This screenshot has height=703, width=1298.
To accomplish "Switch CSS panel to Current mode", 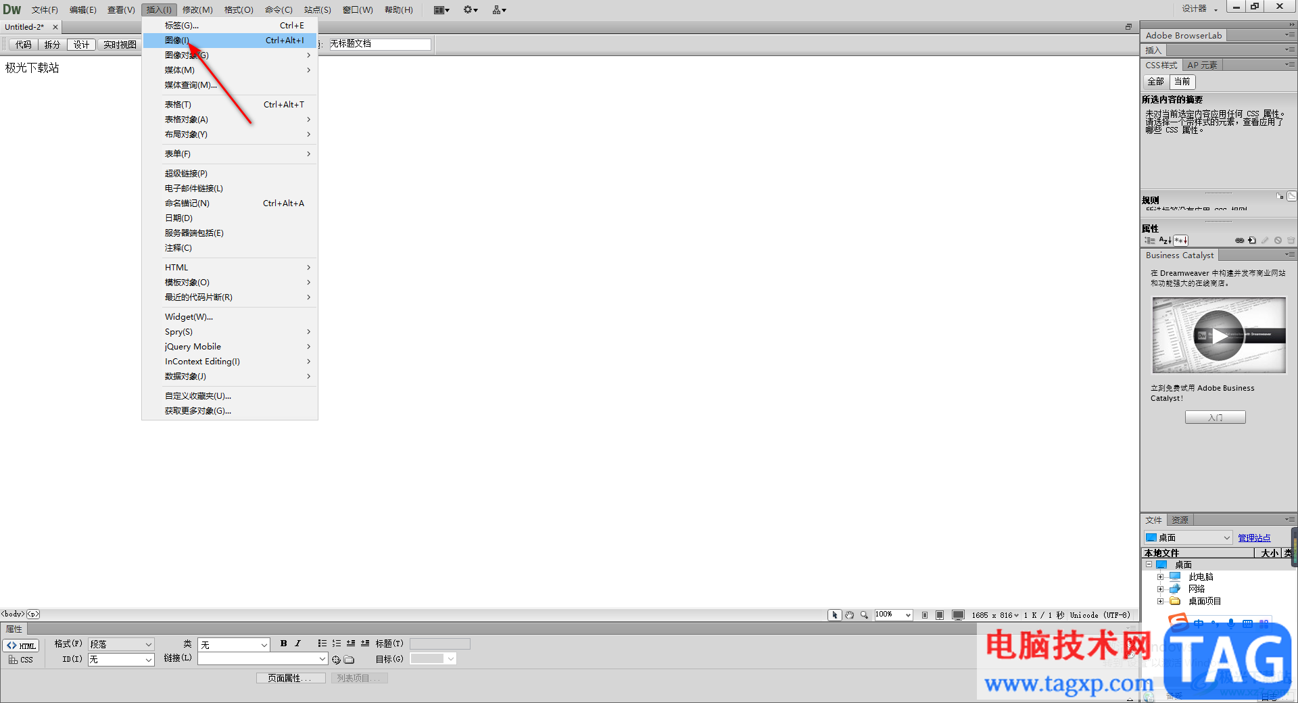I will click(x=1182, y=82).
